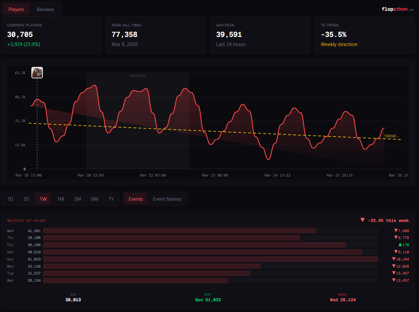Choose the 1Y time range

pyautogui.click(x=111, y=199)
